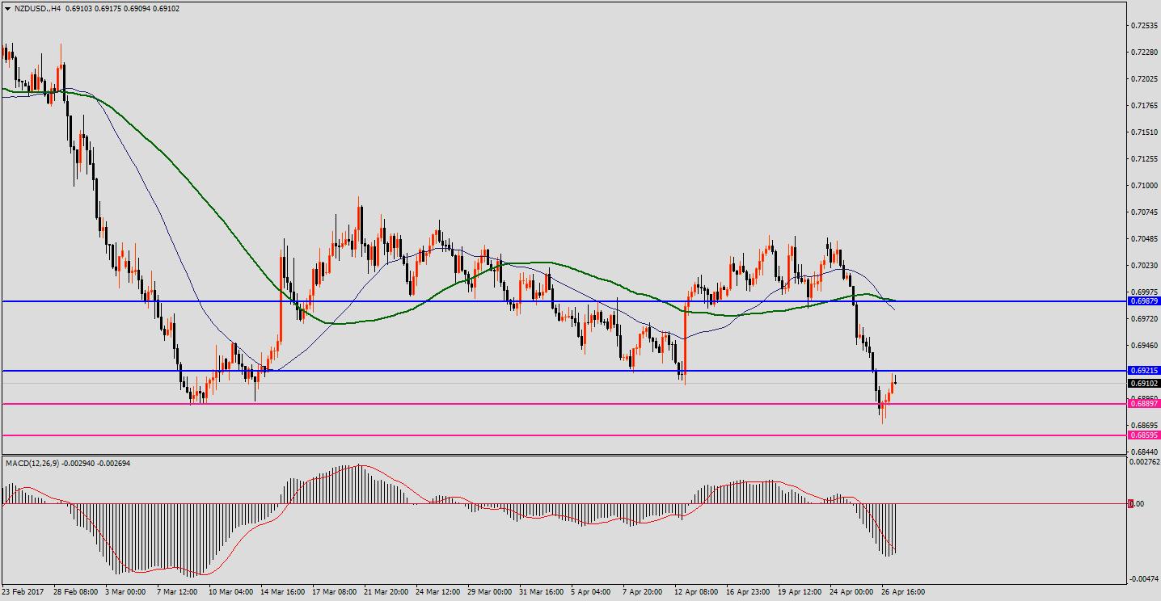The height and width of the screenshot is (601, 1161).
Task: Click the 0.70485 price scale label
Action: pos(1145,239)
